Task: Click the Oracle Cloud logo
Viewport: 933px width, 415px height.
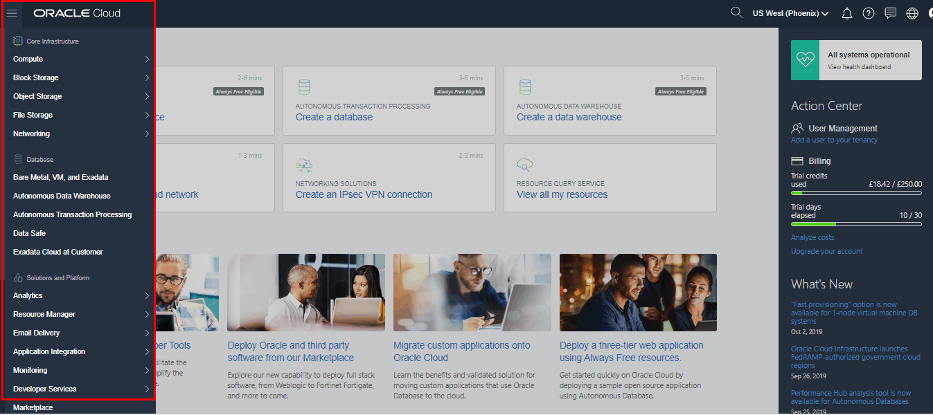Action: point(77,13)
